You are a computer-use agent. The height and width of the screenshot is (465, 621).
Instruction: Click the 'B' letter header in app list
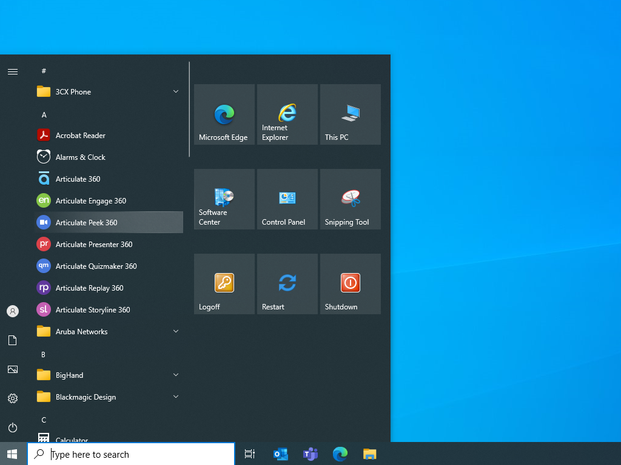44,354
